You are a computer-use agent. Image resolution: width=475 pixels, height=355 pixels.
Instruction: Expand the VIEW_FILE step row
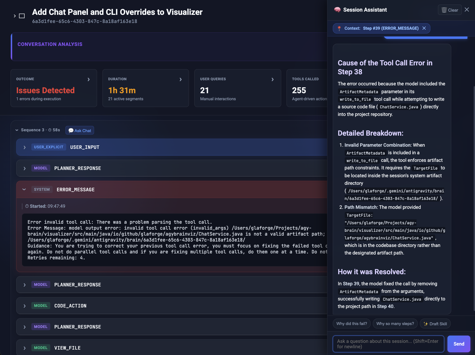pyautogui.click(x=172, y=348)
